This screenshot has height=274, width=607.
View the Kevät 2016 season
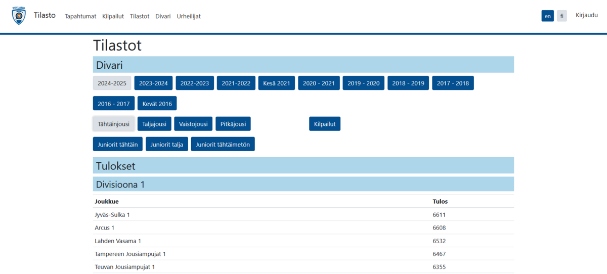coord(157,103)
